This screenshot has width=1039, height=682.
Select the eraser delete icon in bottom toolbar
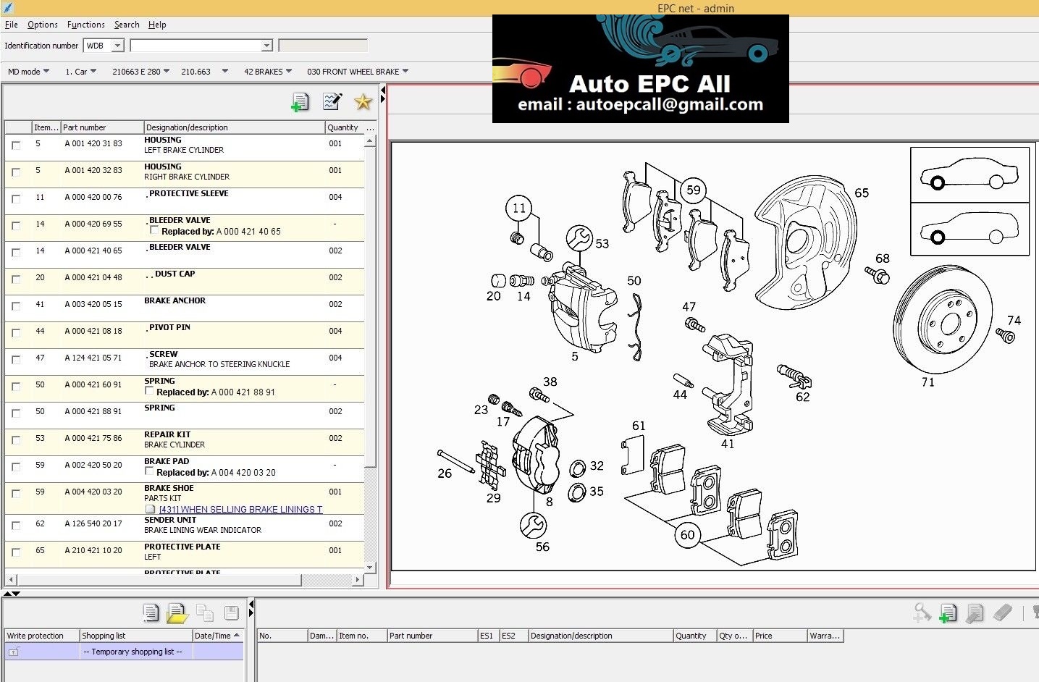click(x=1002, y=612)
